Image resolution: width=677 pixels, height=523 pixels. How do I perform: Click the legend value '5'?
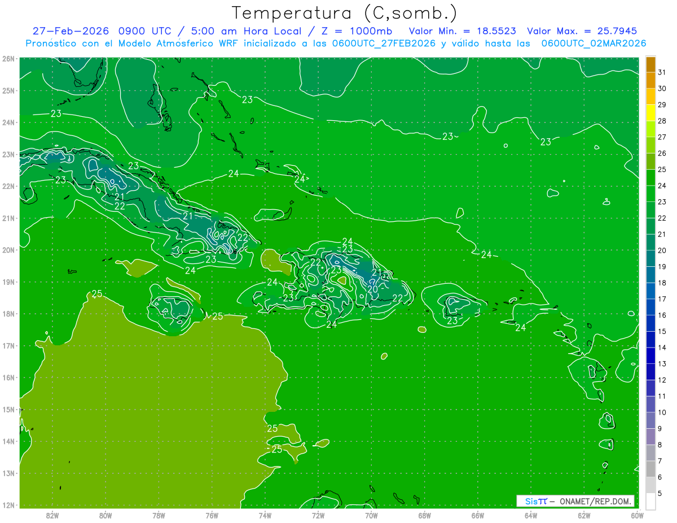(x=660, y=493)
